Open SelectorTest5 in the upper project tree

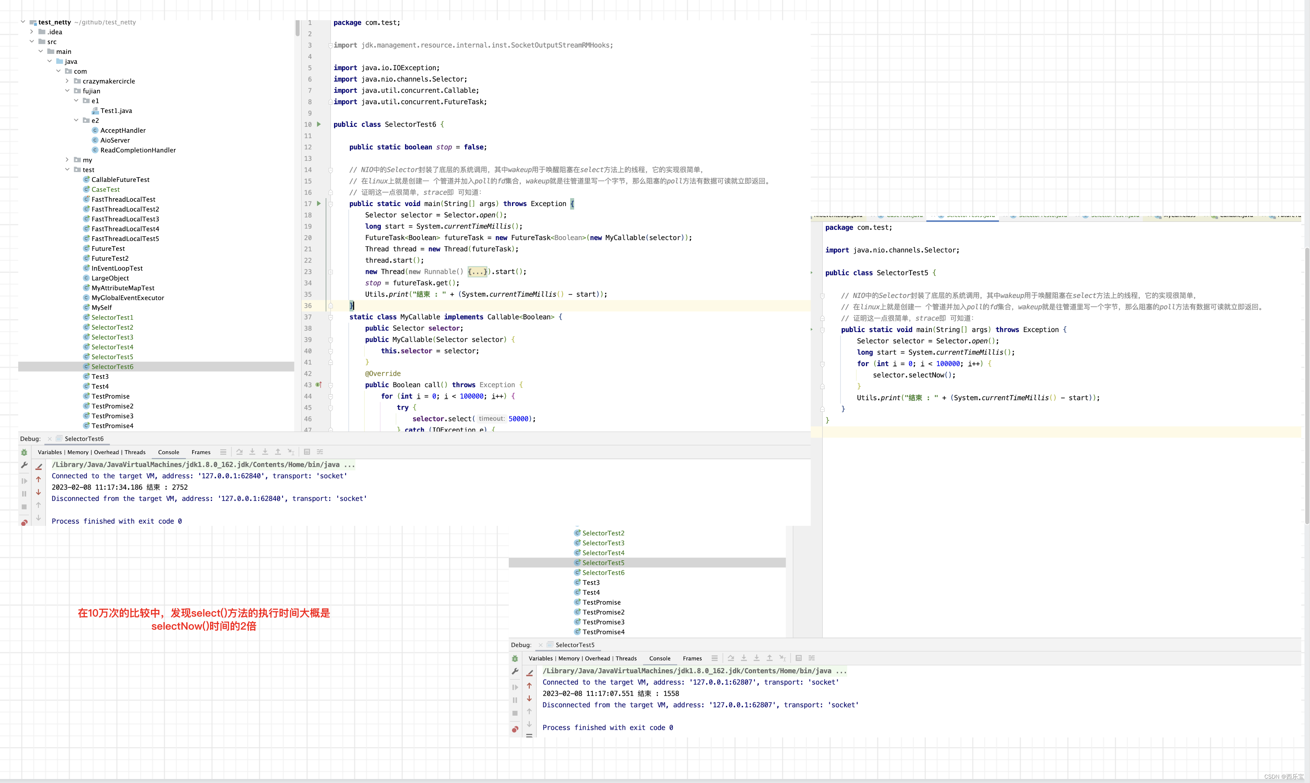click(x=113, y=357)
